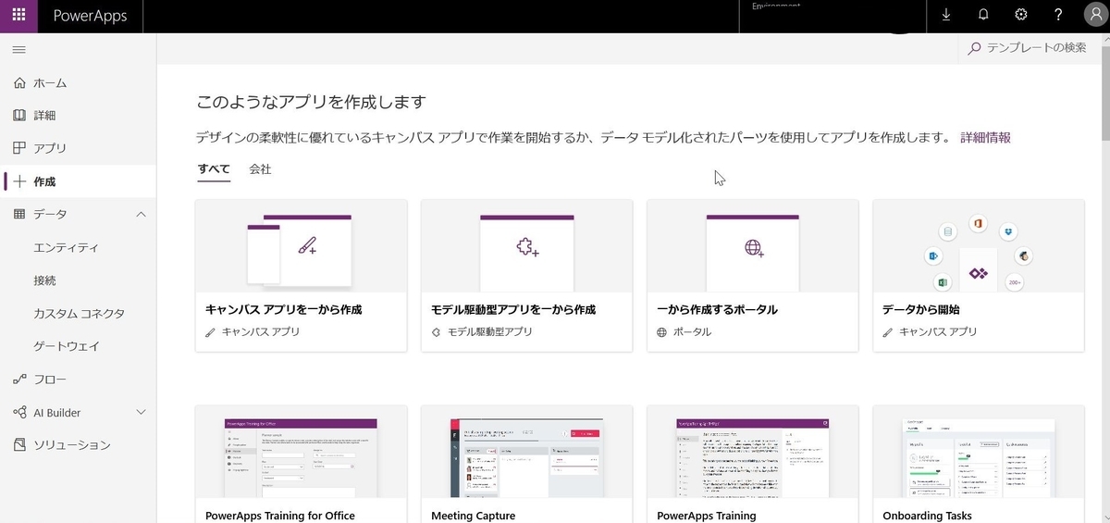Click connectors graphic on データから開始 card
The width and height of the screenshot is (1110, 523).
[x=978, y=255]
